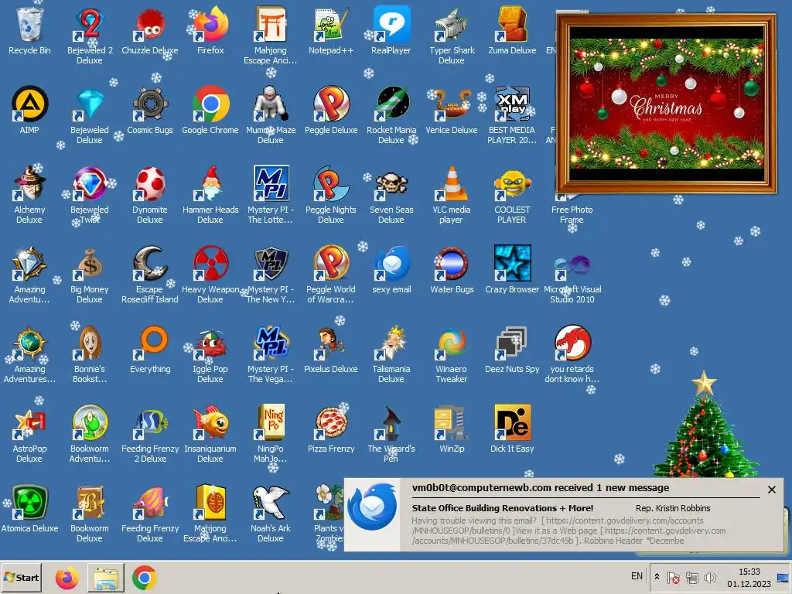Open The Wizard's Pen shortcut
792x594 pixels.
[x=391, y=434]
